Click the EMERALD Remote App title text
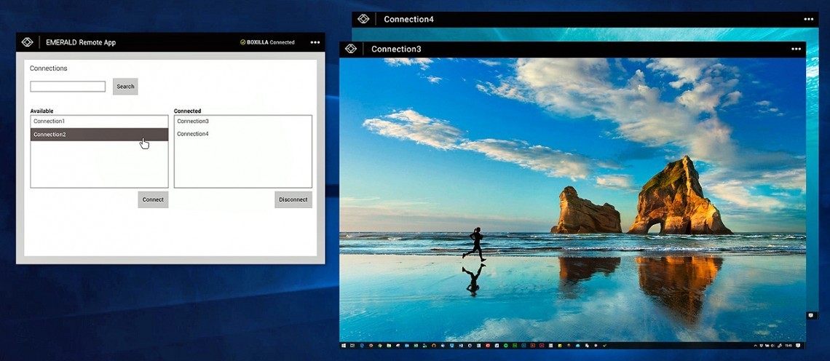The width and height of the screenshot is (830, 361). (x=81, y=42)
